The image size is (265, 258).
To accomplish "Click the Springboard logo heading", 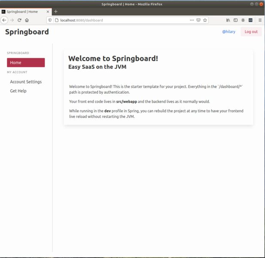I will click(x=27, y=32).
